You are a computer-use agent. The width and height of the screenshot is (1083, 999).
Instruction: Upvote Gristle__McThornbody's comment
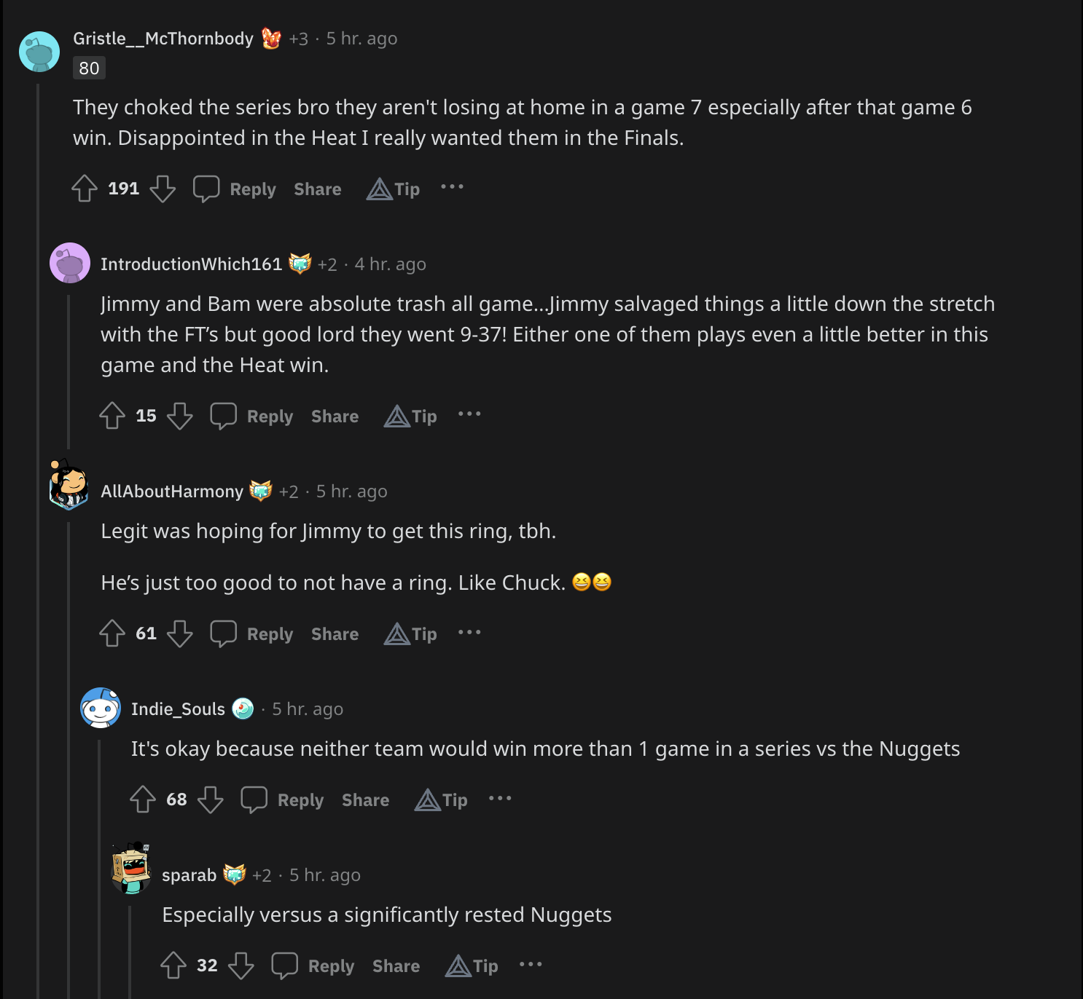coord(85,189)
